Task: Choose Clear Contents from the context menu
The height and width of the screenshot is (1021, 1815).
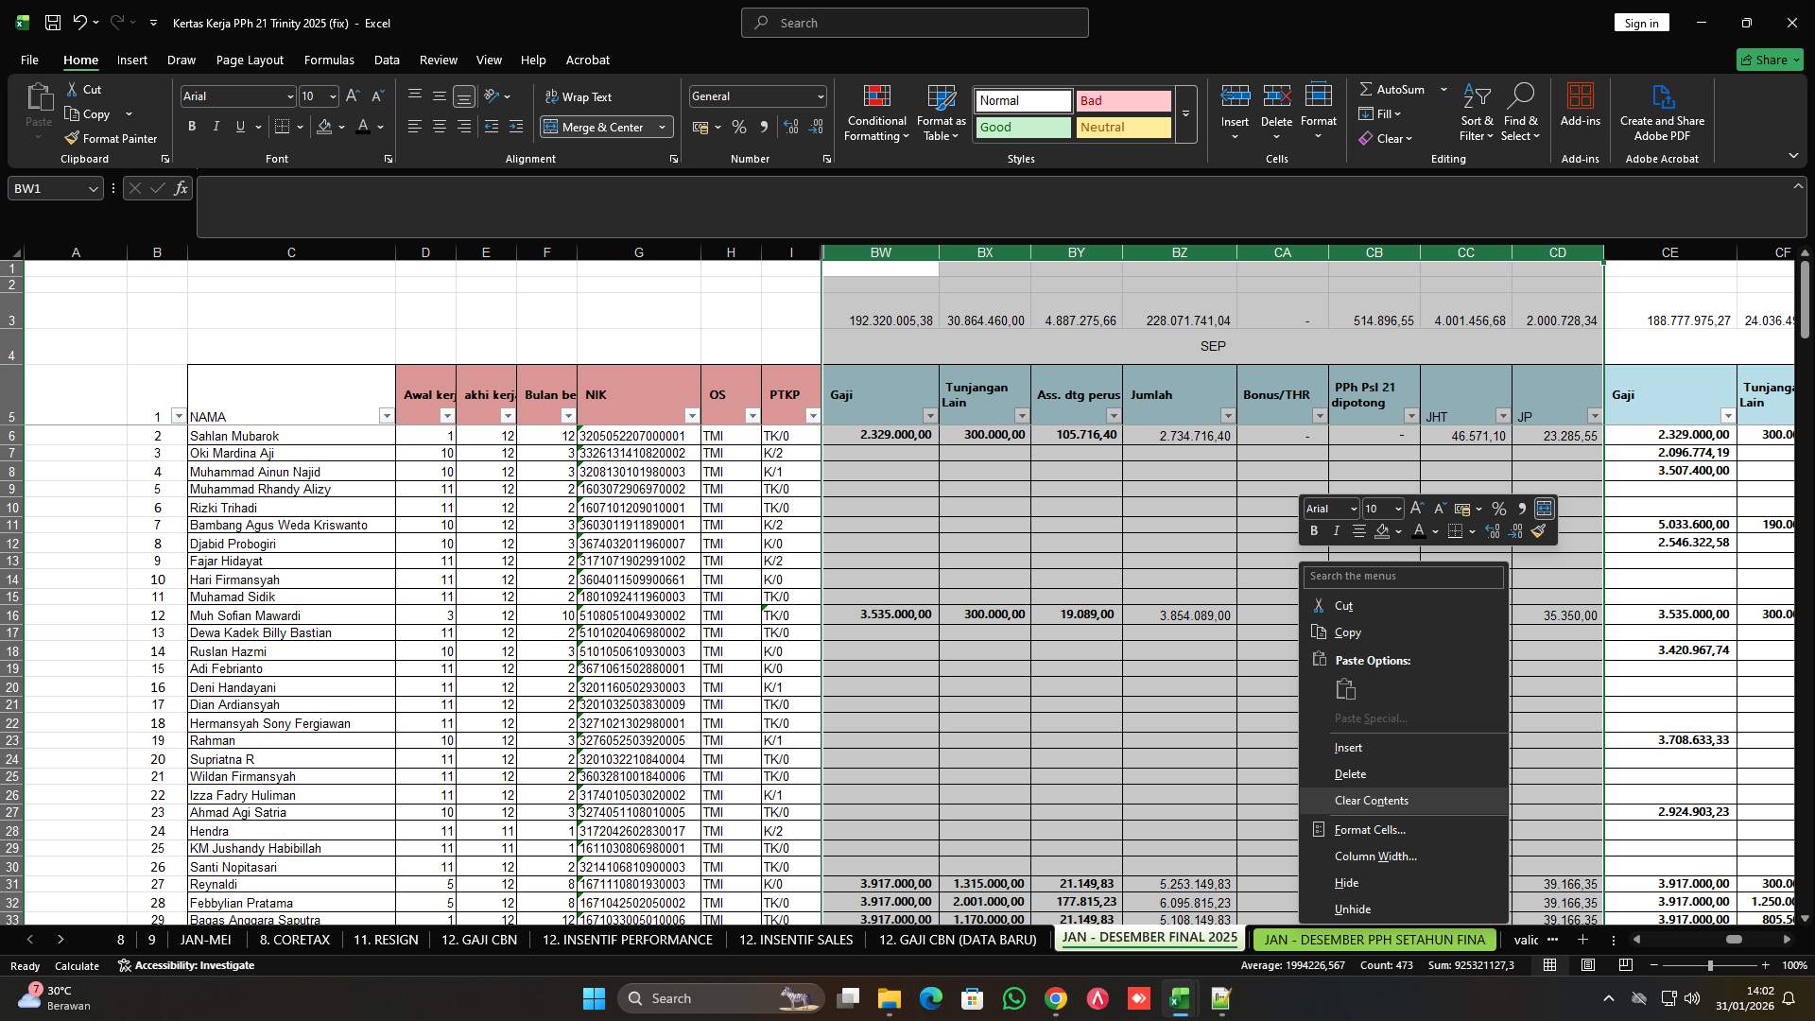Action: pos(1371,800)
